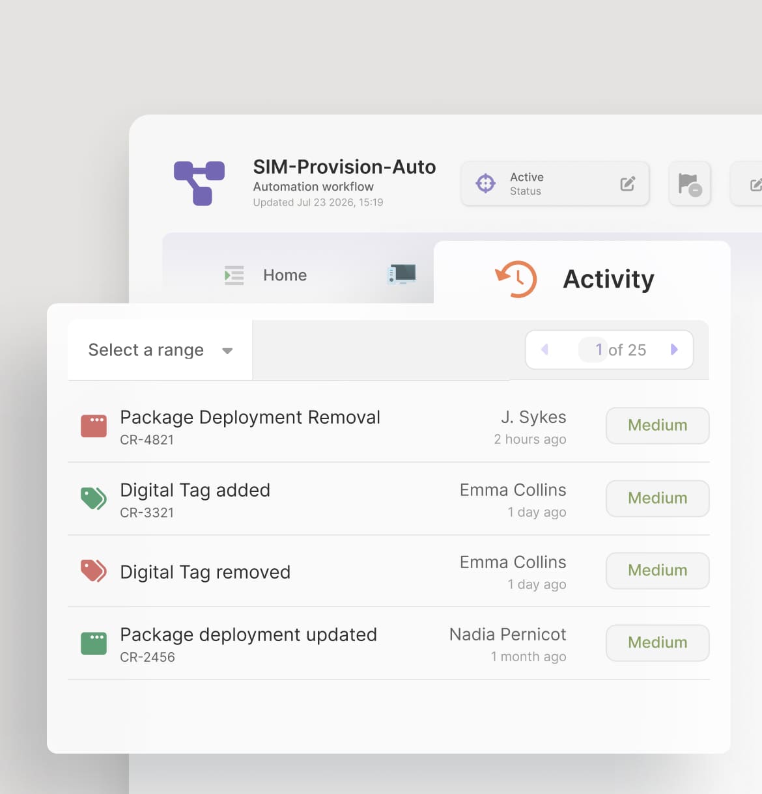Click the Updated Jul 23 2026 timestamp

318,202
